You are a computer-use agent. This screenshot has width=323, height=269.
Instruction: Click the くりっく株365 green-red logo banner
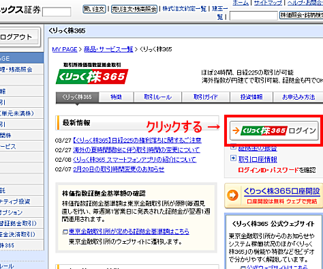[x=92, y=76]
